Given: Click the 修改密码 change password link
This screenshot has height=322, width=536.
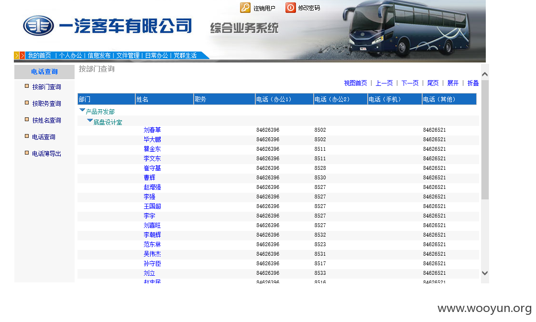Looking at the screenshot, I should 309,8.
